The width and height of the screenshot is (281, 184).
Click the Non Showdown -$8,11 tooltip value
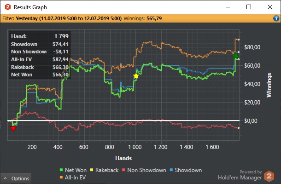(61, 52)
